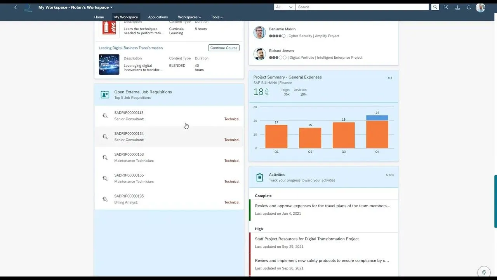Open the Applications tab
This screenshot has width=497, height=280.
(158, 17)
